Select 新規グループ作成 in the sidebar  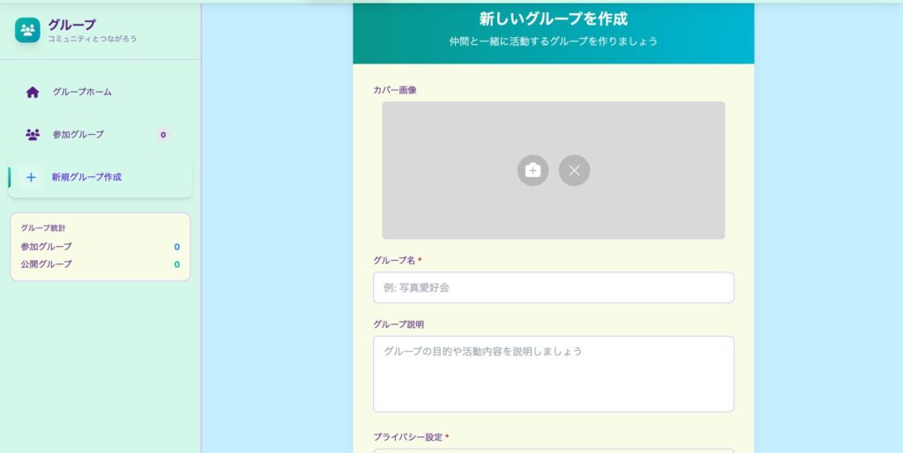101,177
